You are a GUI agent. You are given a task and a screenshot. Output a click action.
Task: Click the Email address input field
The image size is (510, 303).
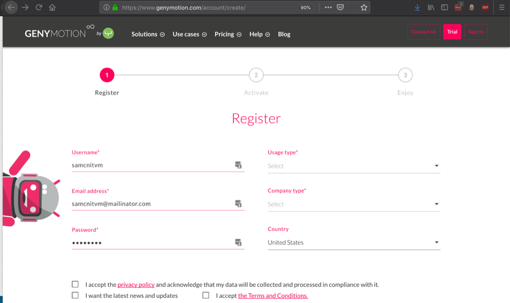153,204
